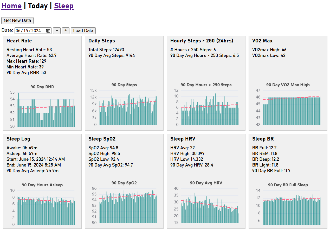This screenshot has height=230, width=330.
Task: Increase date with the plus button
Action: coord(66,31)
